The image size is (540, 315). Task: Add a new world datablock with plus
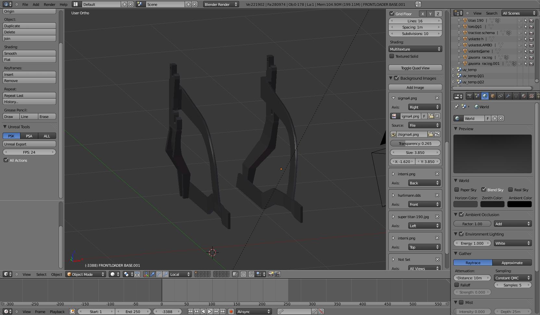click(495, 118)
